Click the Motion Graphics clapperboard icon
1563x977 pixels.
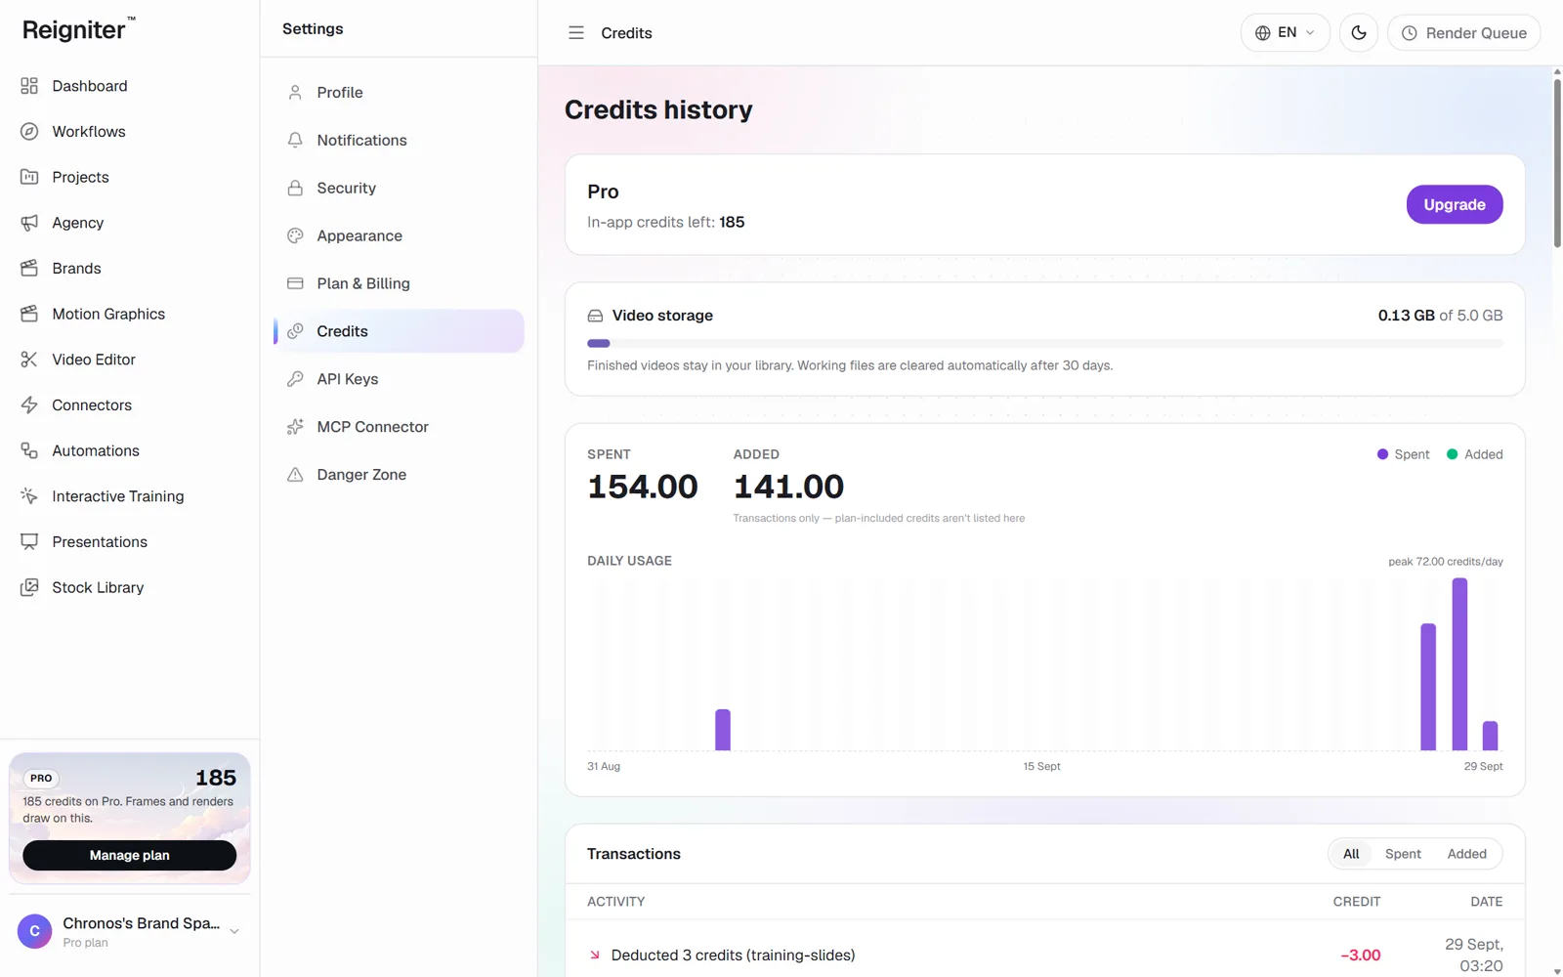click(29, 314)
